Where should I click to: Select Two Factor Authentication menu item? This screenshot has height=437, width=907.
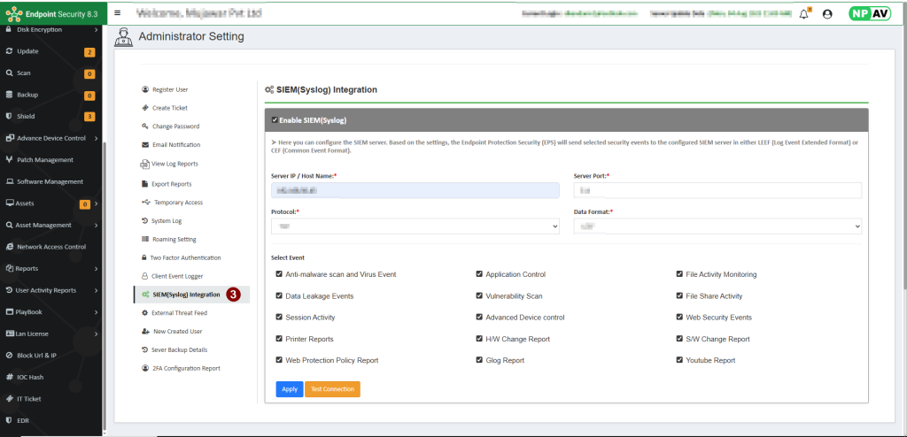point(185,257)
